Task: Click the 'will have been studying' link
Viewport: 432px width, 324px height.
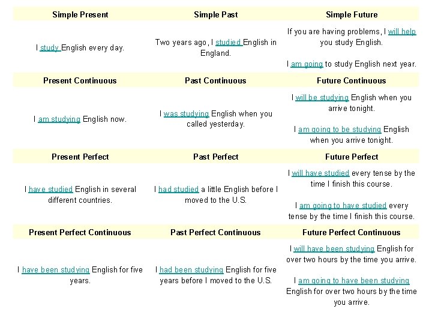Action: click(334, 249)
